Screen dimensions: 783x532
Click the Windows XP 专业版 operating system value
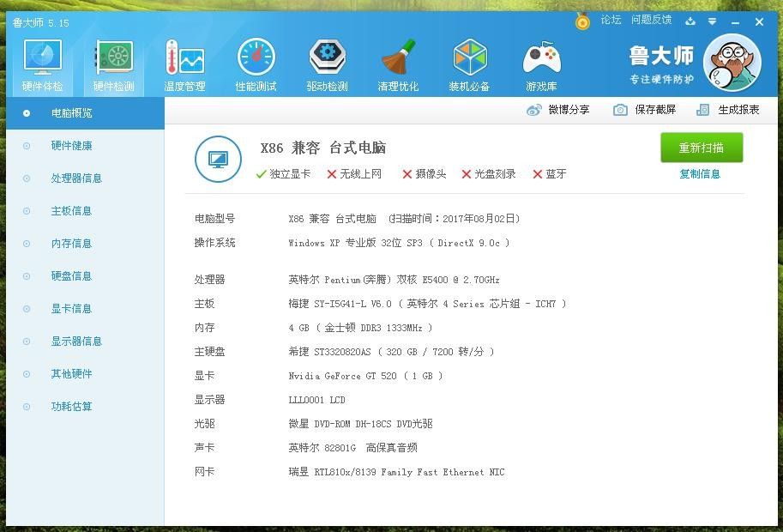[x=399, y=243]
